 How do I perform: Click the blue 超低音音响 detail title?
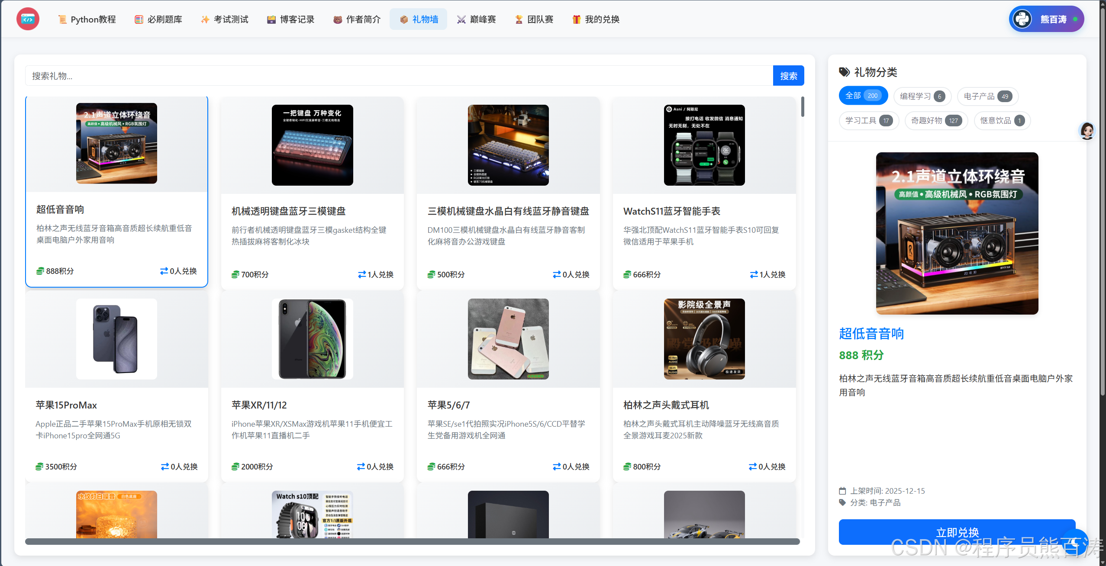point(871,334)
